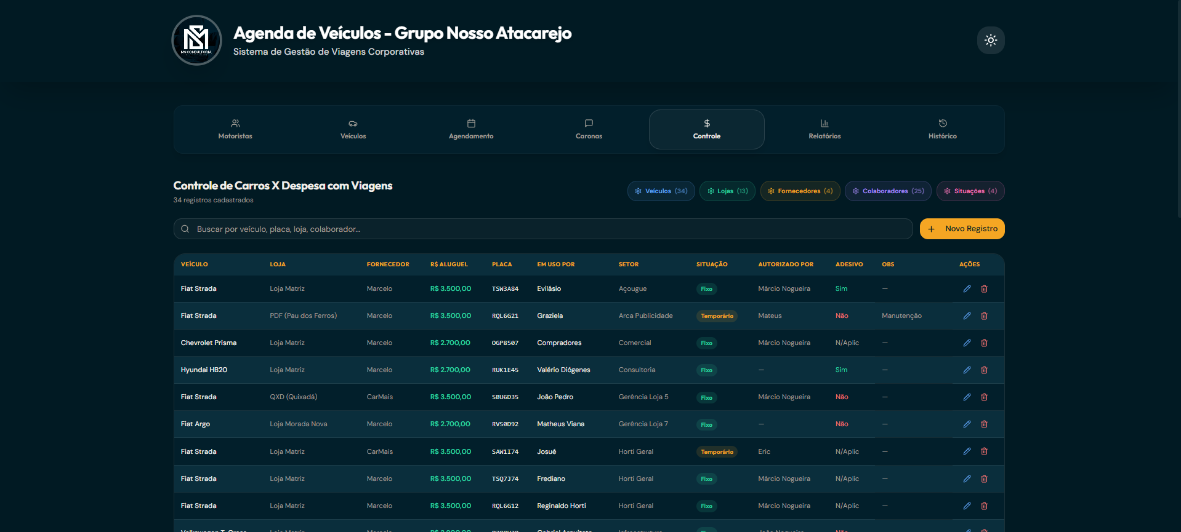
Task: Click the Novo Registro button
Action: coord(962,229)
